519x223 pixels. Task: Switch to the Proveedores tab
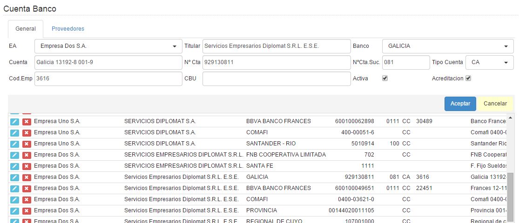click(x=68, y=29)
